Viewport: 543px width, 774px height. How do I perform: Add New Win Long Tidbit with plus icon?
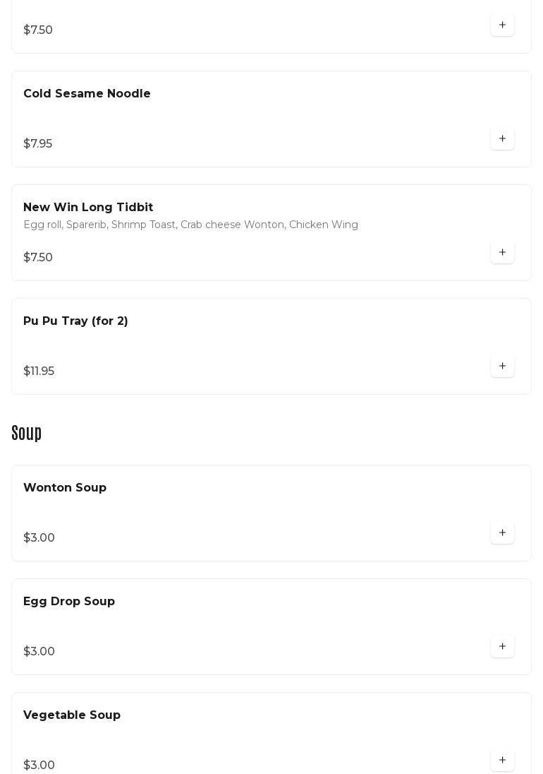point(502,252)
